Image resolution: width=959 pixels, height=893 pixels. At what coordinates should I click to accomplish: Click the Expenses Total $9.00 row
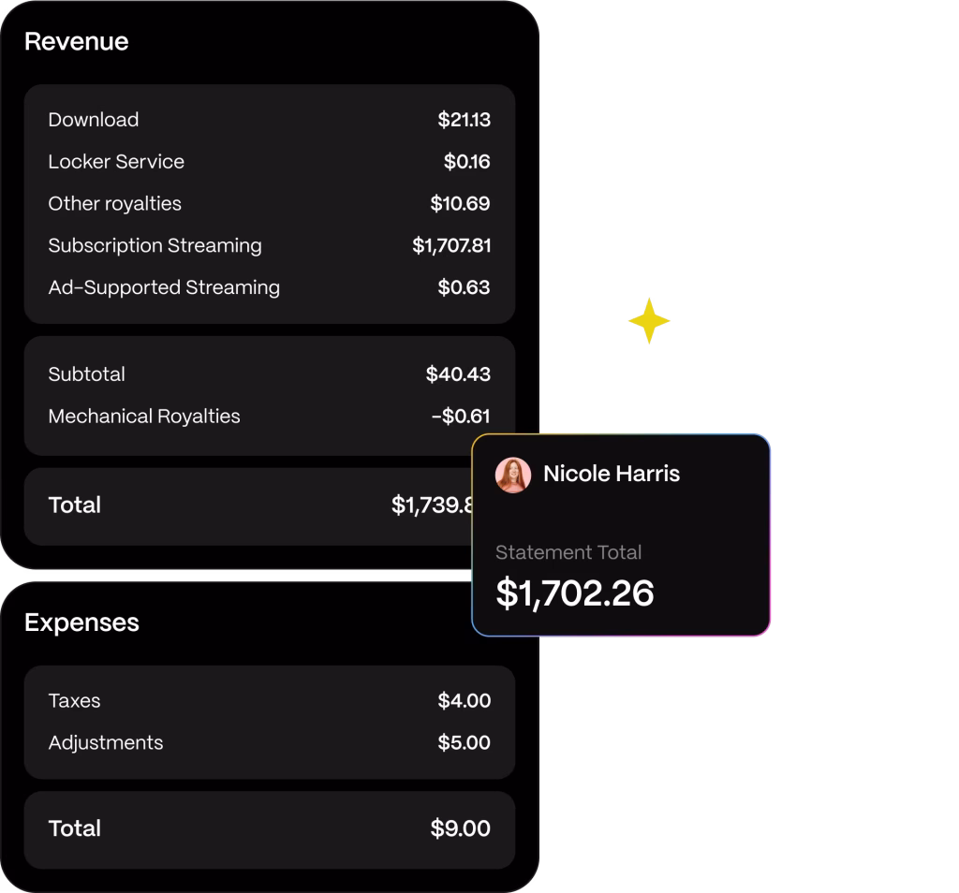269,828
